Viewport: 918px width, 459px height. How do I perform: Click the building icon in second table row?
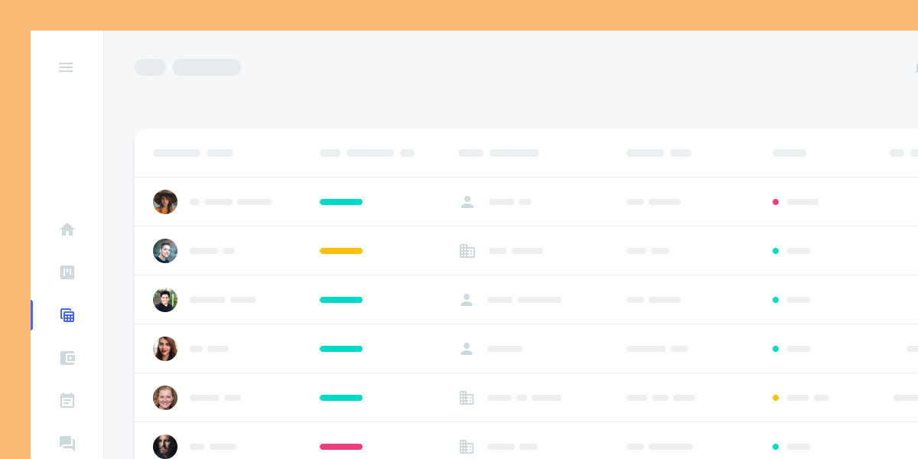click(x=467, y=251)
